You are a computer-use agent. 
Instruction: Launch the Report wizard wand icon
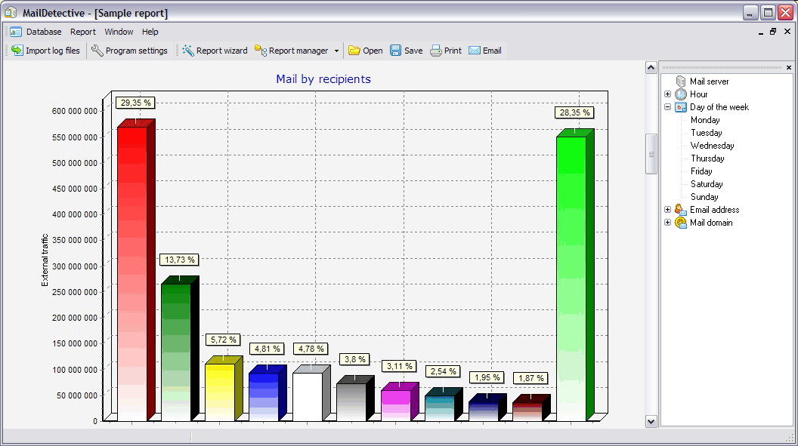click(188, 51)
